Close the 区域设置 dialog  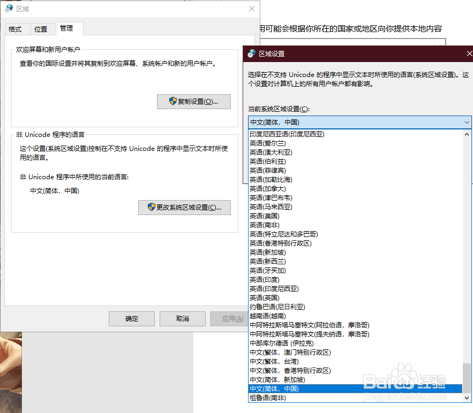(469, 53)
